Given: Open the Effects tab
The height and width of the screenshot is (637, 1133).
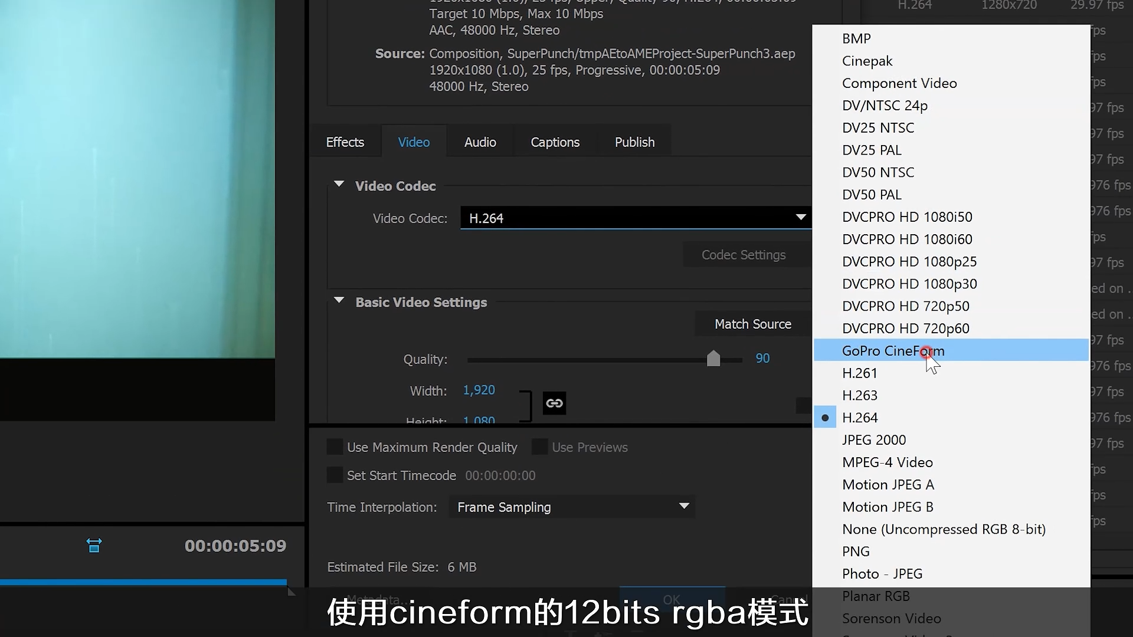Looking at the screenshot, I should point(345,142).
